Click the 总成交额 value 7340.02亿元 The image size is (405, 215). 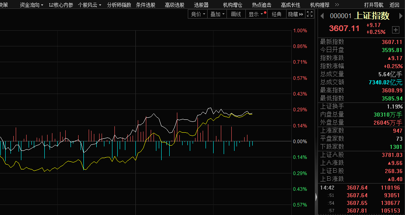386,82
